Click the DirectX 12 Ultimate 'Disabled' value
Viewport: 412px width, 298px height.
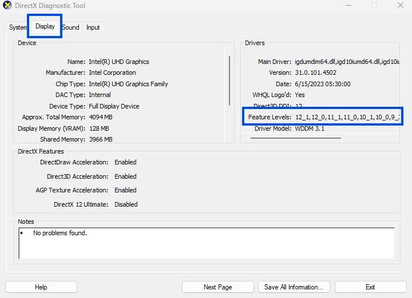[126, 204]
